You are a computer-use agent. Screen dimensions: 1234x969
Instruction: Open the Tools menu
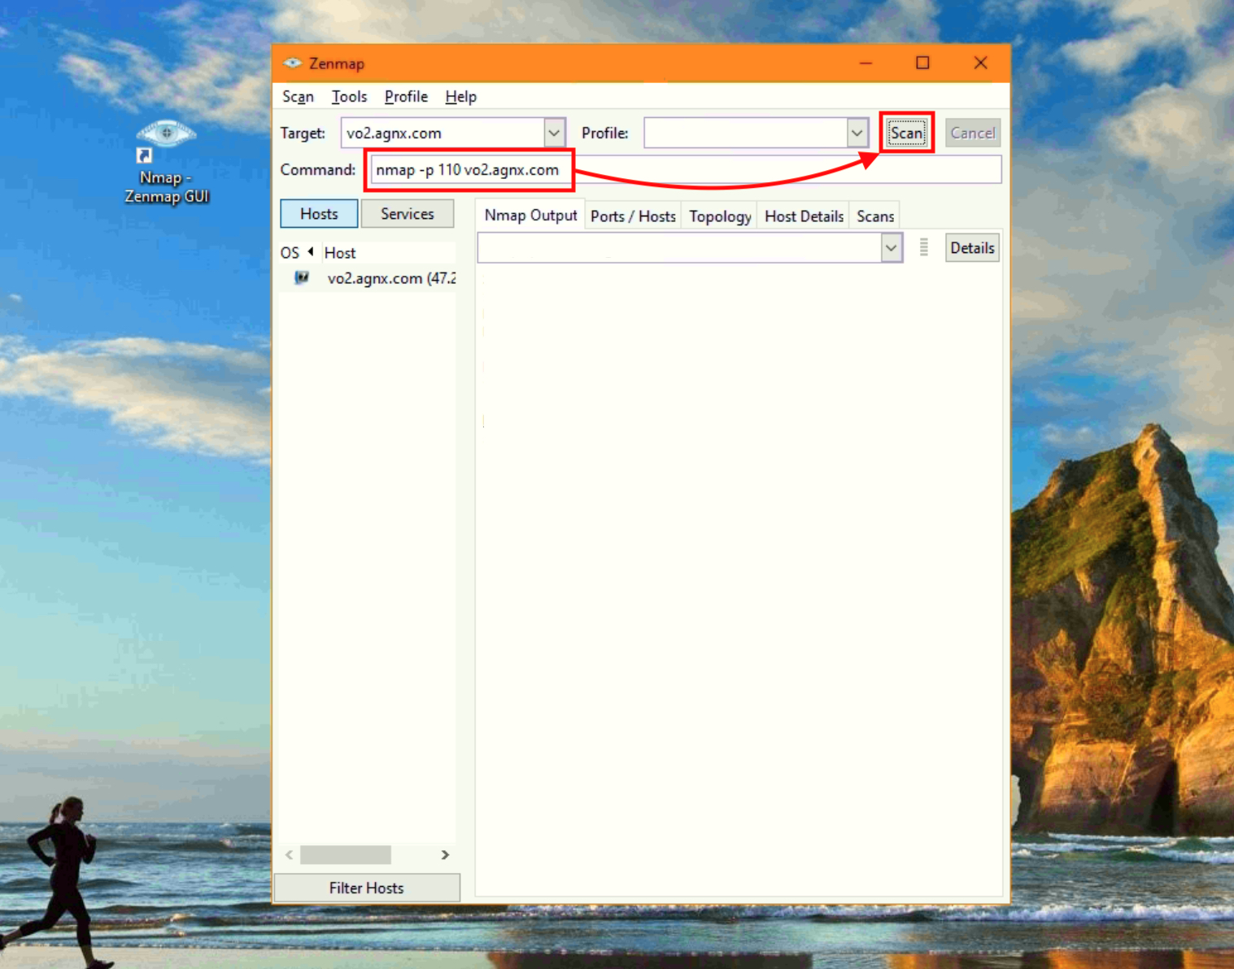point(349,97)
